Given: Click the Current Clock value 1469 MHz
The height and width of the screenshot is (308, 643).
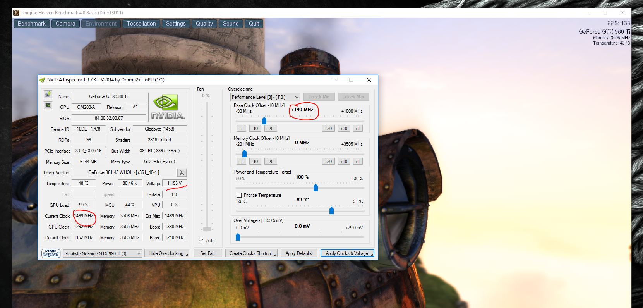Looking at the screenshot, I should [x=84, y=216].
